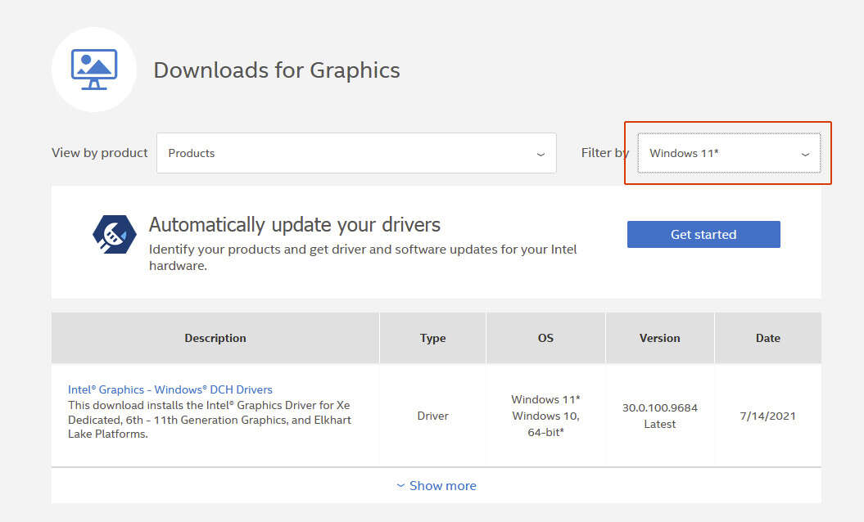Click the 7/14/2021 date cell
Screen dimensions: 864x522
point(768,416)
